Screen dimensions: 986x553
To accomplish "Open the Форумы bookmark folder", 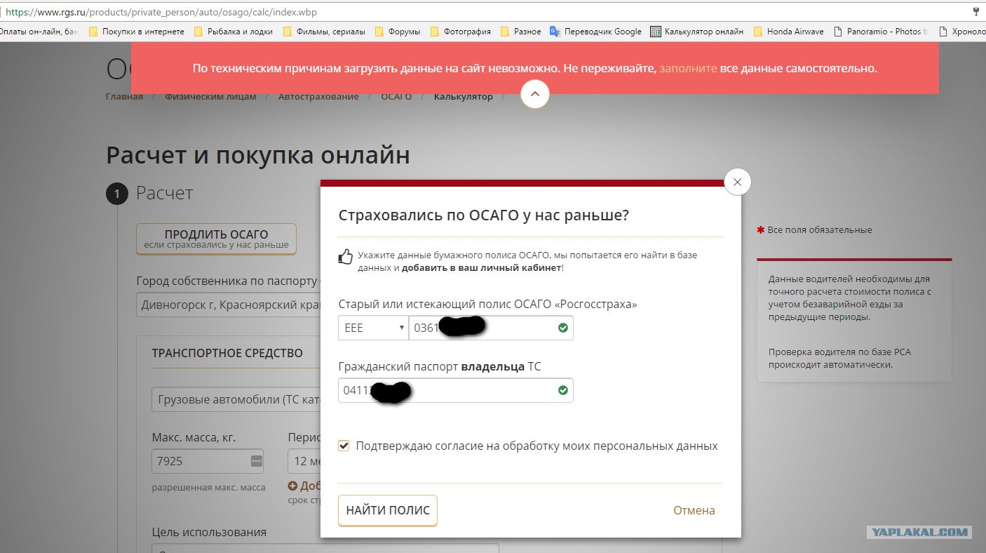I will pos(398,32).
